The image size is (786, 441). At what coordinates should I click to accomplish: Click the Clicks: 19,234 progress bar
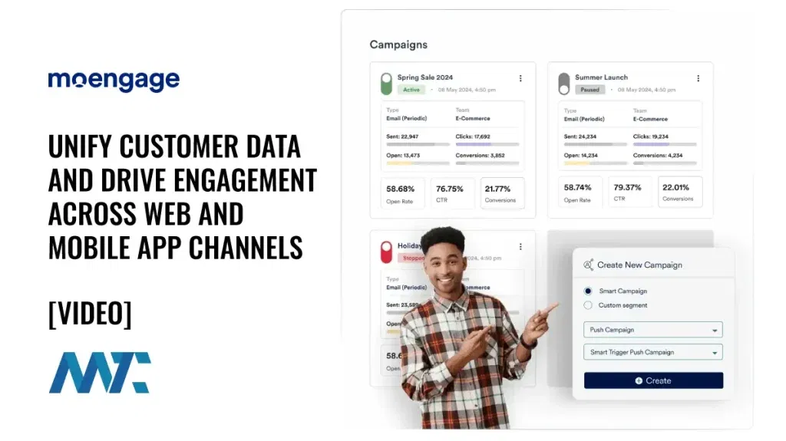coord(665,144)
